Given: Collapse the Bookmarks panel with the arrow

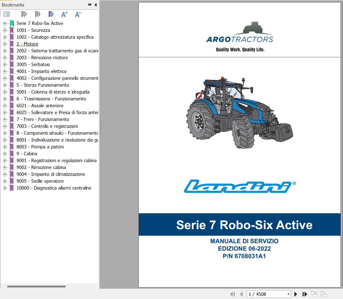Looking at the screenshot, I should 95,5.
